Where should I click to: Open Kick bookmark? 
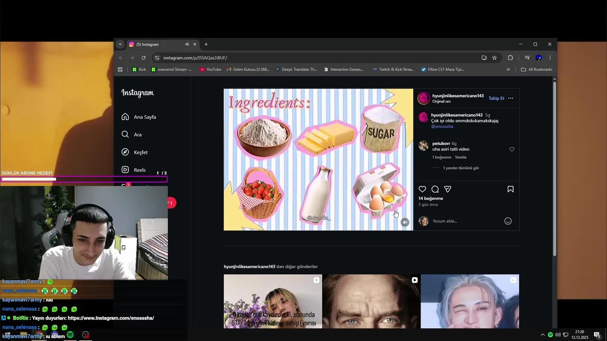pyautogui.click(x=139, y=69)
